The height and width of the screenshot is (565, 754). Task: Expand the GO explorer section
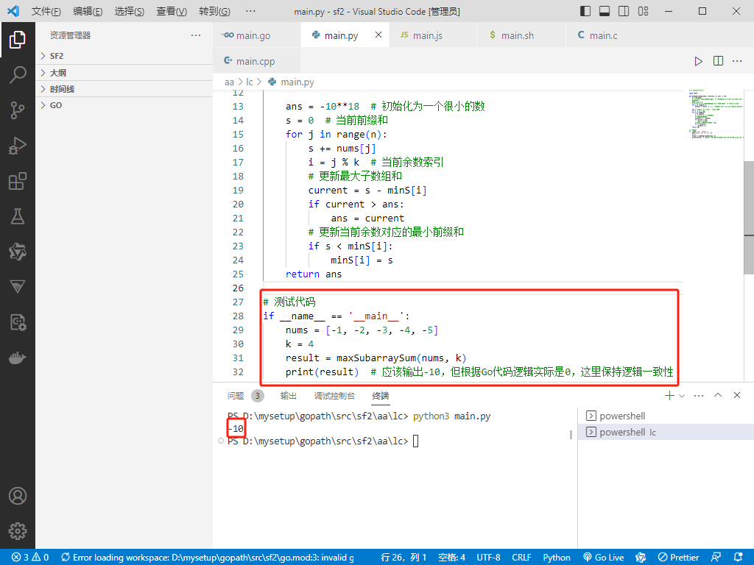coord(124,105)
